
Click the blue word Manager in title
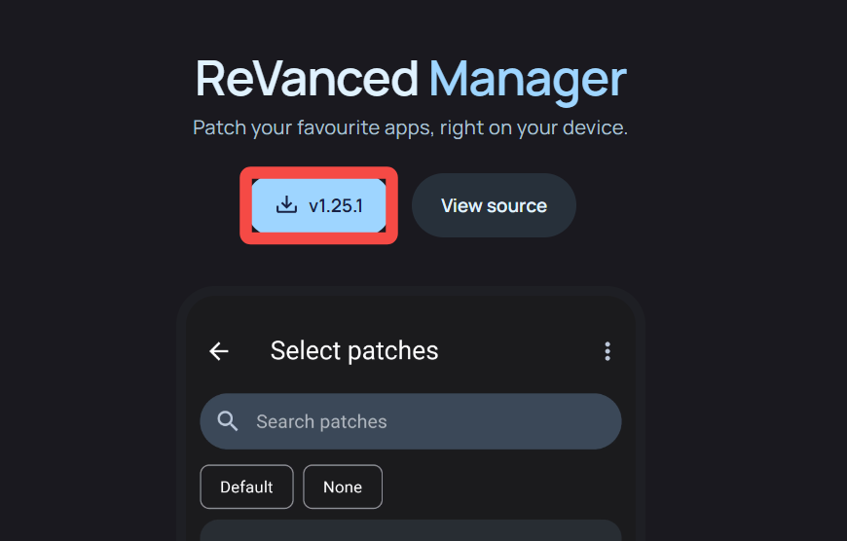527,80
